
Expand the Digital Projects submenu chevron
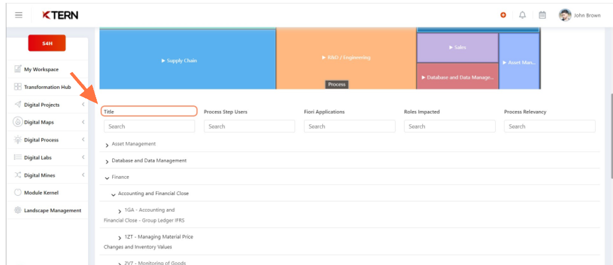[x=83, y=104]
